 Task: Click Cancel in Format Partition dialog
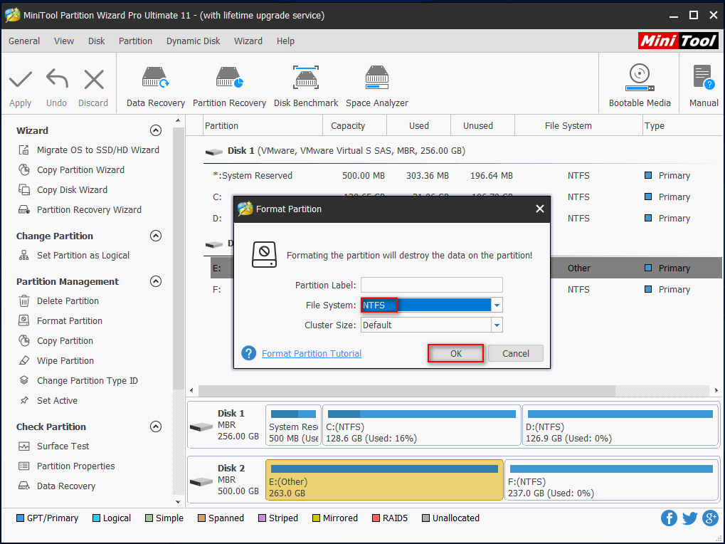pos(516,353)
